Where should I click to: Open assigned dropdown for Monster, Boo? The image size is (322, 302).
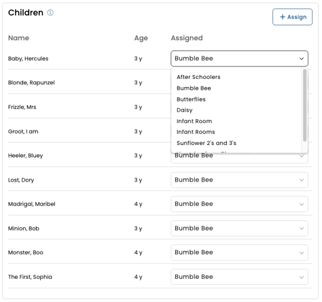pos(239,252)
